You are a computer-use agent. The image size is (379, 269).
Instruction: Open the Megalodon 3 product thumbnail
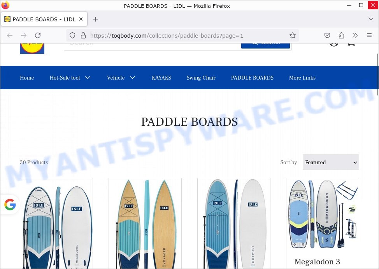323,215
